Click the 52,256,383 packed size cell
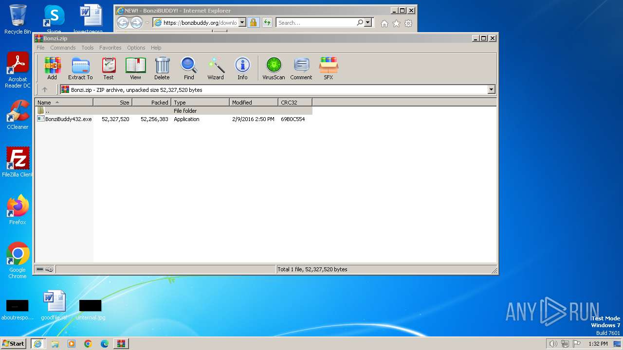This screenshot has width=623, height=350. 154,119
